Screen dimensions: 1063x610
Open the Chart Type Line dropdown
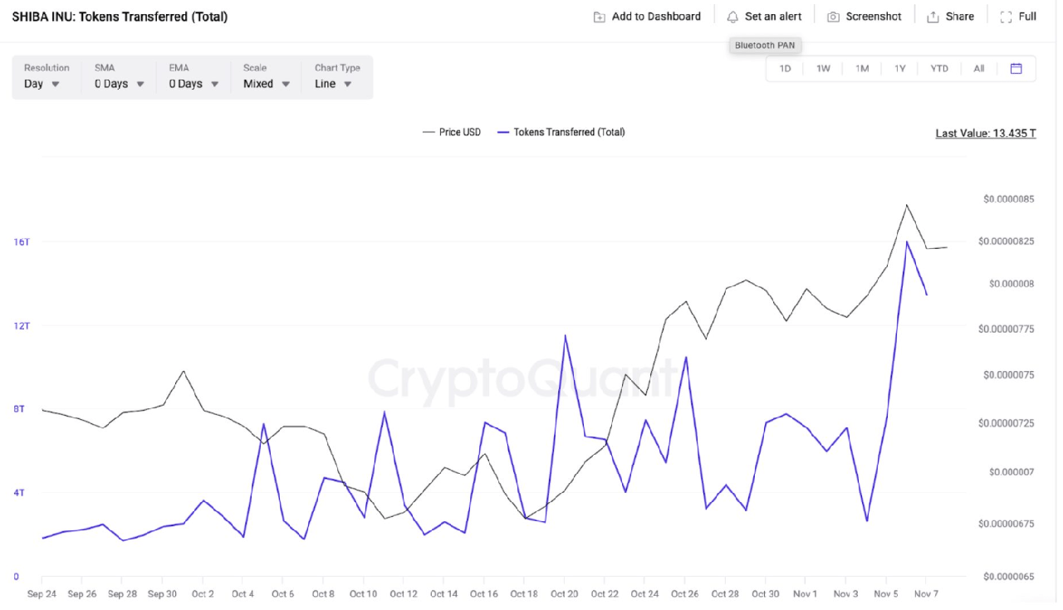click(338, 76)
